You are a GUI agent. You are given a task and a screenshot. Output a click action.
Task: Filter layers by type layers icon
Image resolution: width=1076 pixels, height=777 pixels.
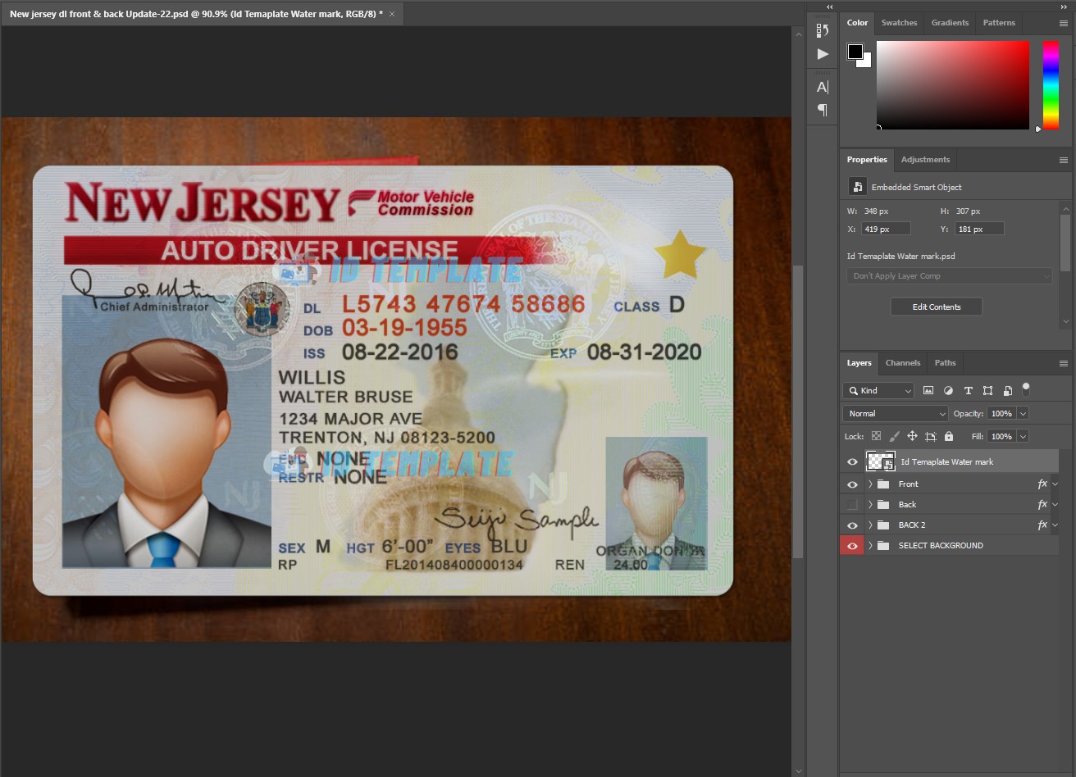coord(969,391)
